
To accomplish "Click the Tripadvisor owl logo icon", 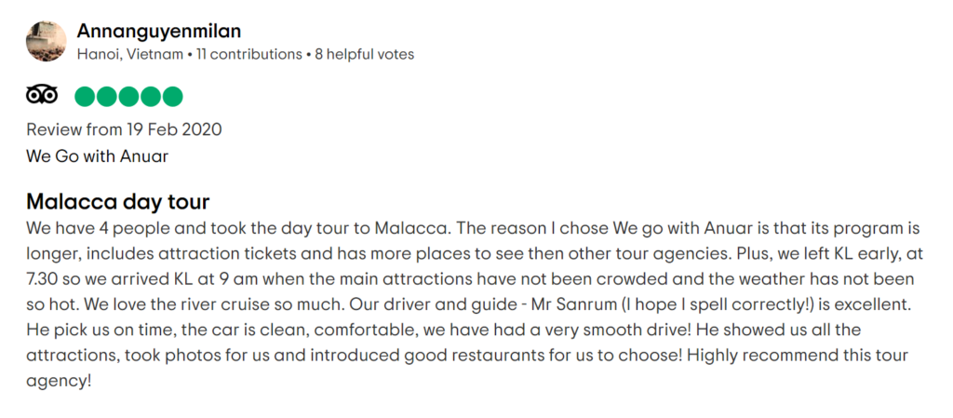I will pos(42,96).
